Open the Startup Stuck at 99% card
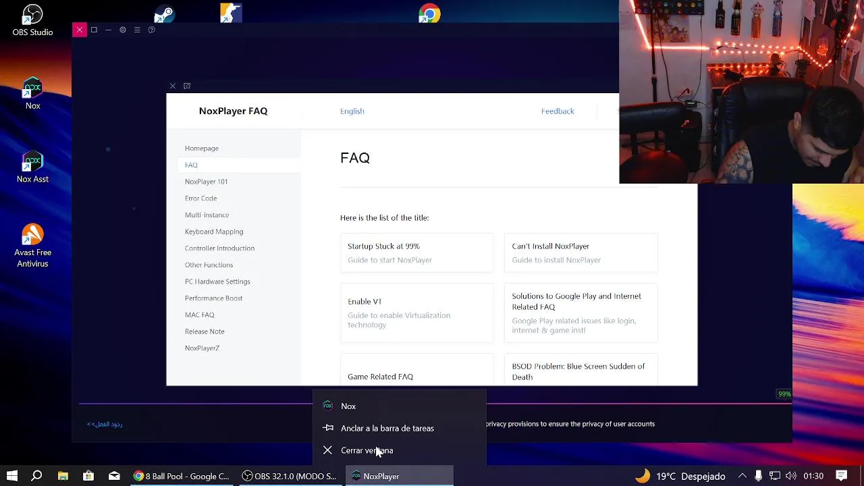 coord(416,252)
